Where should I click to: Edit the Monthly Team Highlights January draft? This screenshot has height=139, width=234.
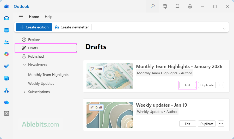(188, 85)
